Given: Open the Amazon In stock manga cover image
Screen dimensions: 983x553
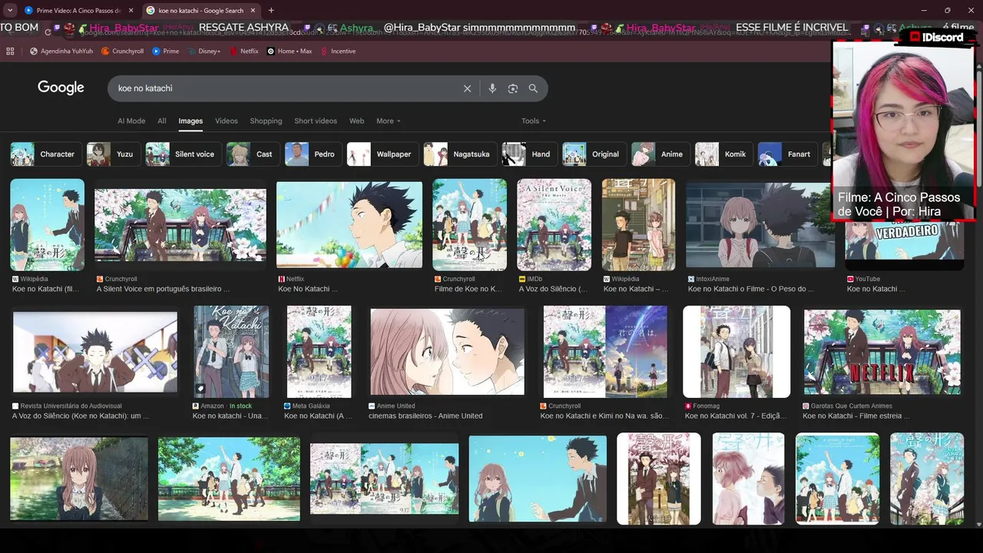Looking at the screenshot, I should (x=231, y=352).
